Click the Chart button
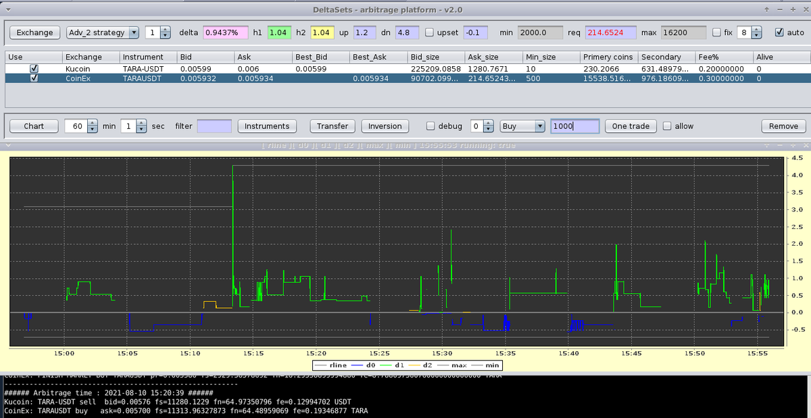Viewport: 811px width, 418px height. tap(34, 126)
